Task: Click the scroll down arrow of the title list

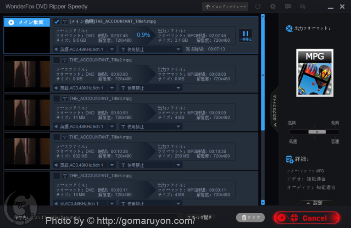Action: click(x=263, y=202)
